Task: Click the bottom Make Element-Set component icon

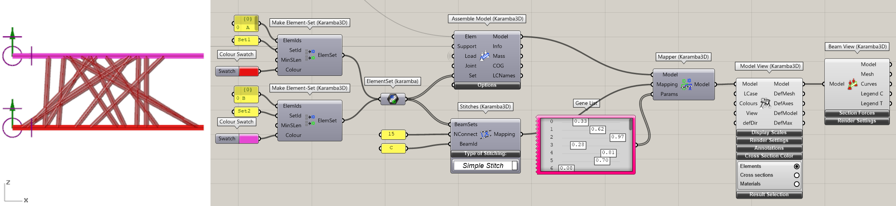Action: pyautogui.click(x=310, y=120)
